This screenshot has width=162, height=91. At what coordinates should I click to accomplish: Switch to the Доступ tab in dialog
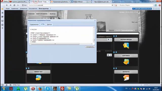click(49, 25)
